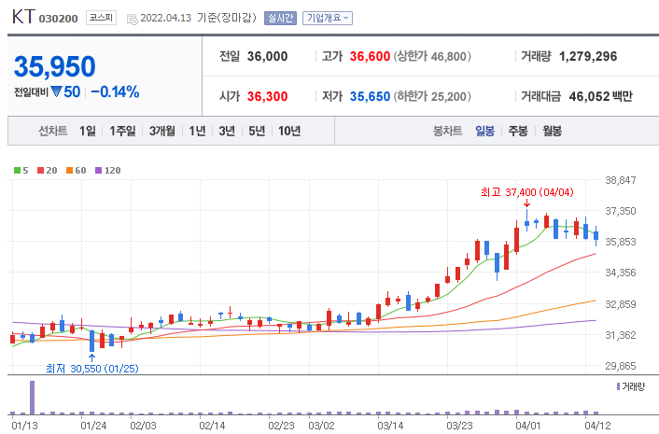Select the 3개월 line chart period
The width and height of the screenshot is (659, 434).
point(162,131)
